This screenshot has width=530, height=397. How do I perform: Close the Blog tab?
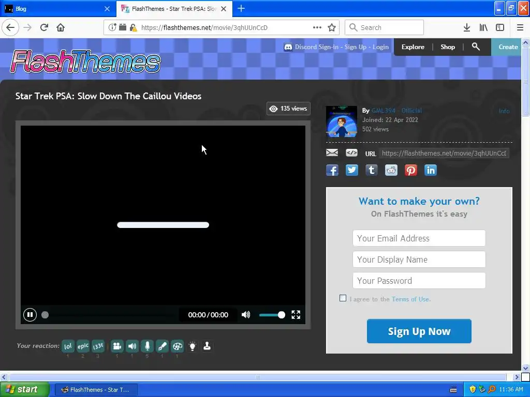(107, 9)
